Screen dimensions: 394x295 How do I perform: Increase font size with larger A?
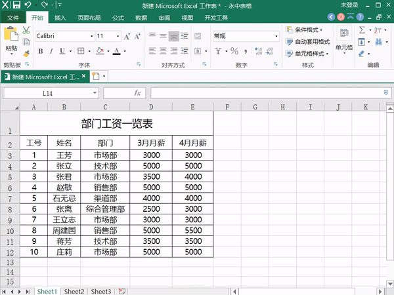[x=127, y=36]
